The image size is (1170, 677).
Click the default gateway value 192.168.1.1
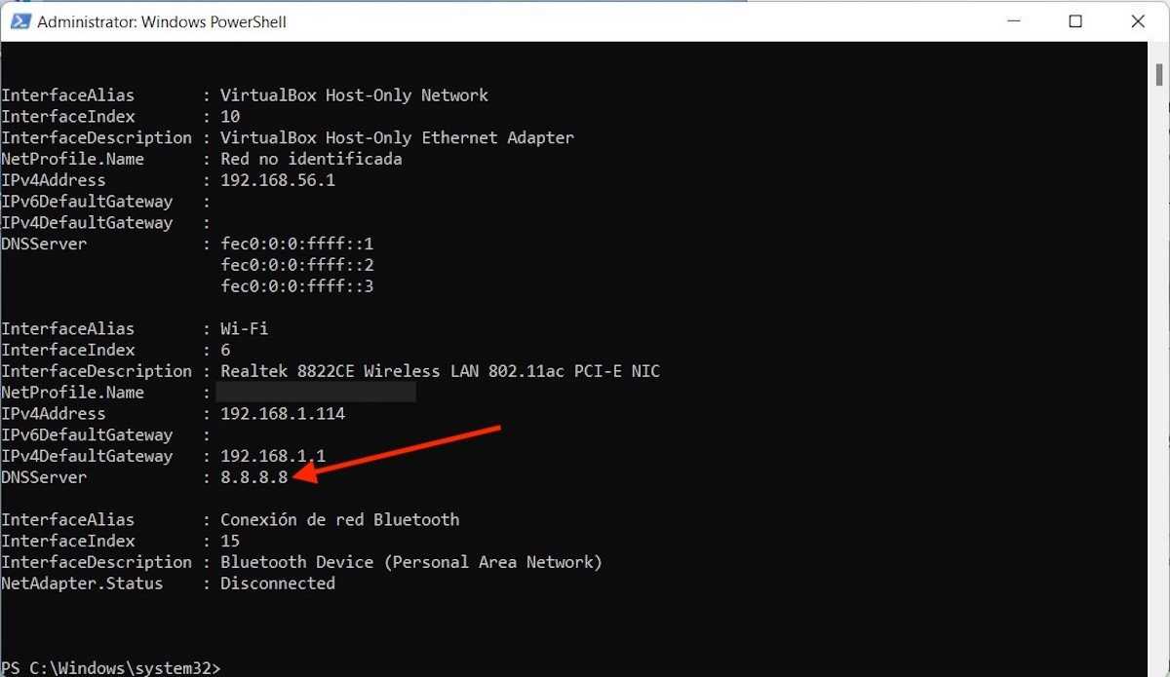click(x=273, y=456)
